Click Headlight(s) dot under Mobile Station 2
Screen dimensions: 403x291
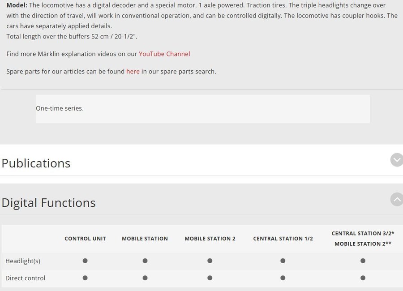pos(210,261)
